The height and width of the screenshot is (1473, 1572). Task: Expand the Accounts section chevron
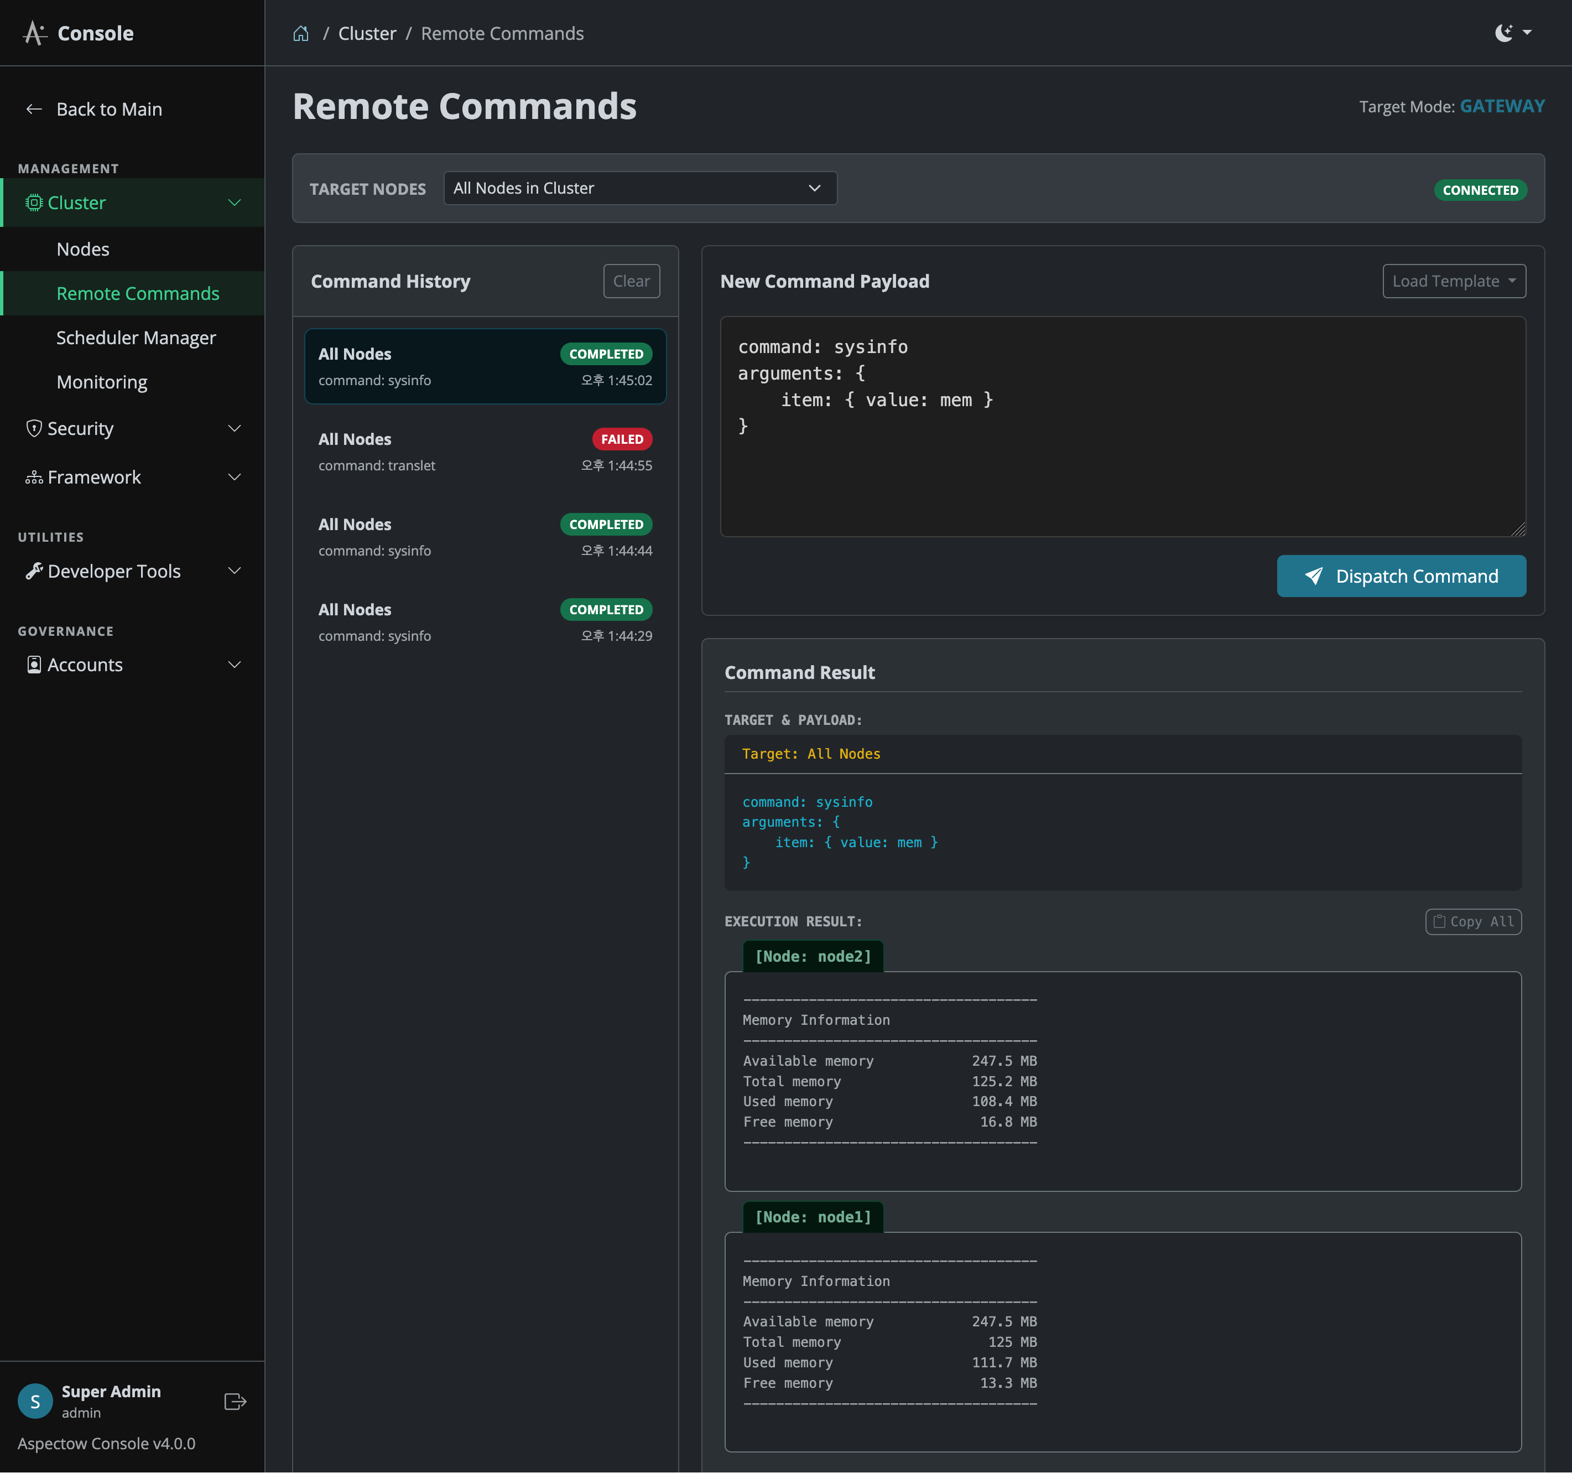[x=235, y=665]
